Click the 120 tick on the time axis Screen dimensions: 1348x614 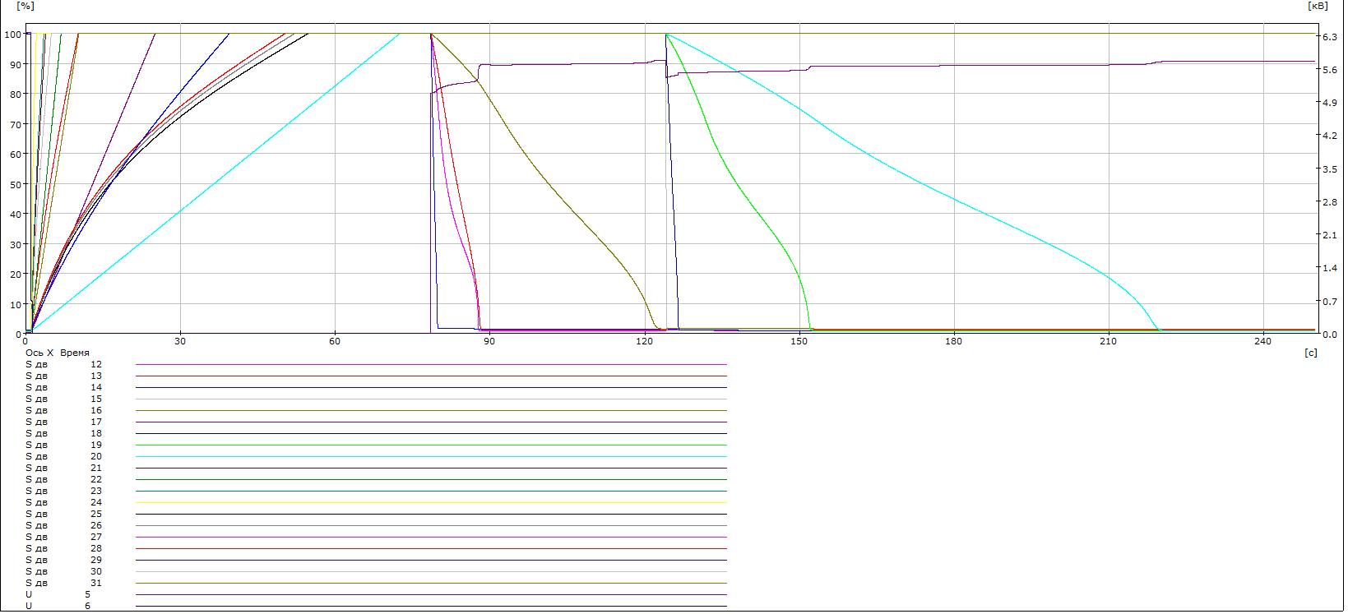644,341
